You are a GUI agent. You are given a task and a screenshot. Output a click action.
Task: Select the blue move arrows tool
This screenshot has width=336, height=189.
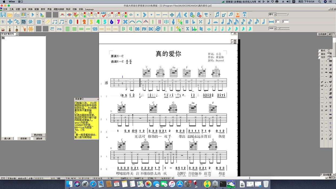(x=10, y=22)
